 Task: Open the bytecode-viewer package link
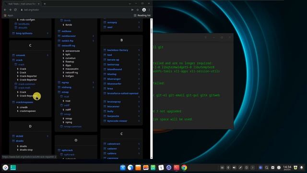coord(117,121)
